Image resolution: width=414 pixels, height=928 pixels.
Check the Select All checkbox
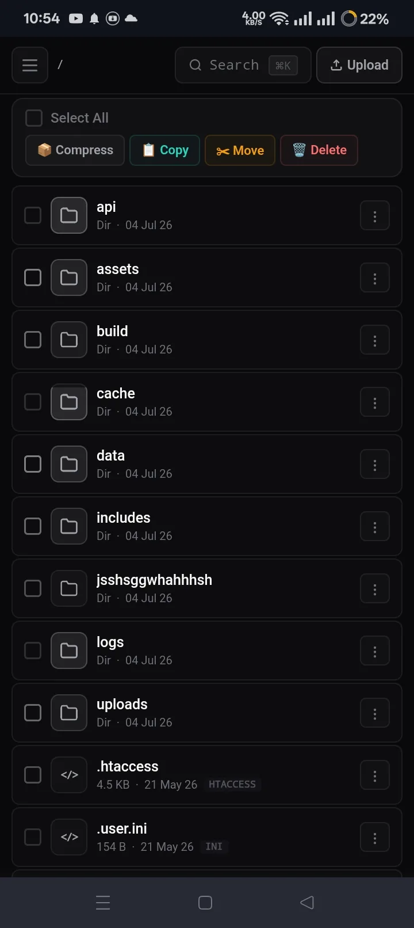[x=34, y=118]
